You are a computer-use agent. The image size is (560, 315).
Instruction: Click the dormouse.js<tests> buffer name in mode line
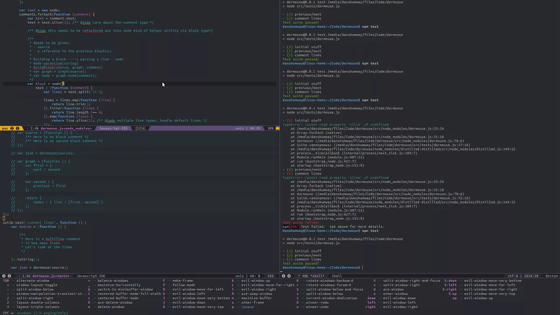[51, 276]
